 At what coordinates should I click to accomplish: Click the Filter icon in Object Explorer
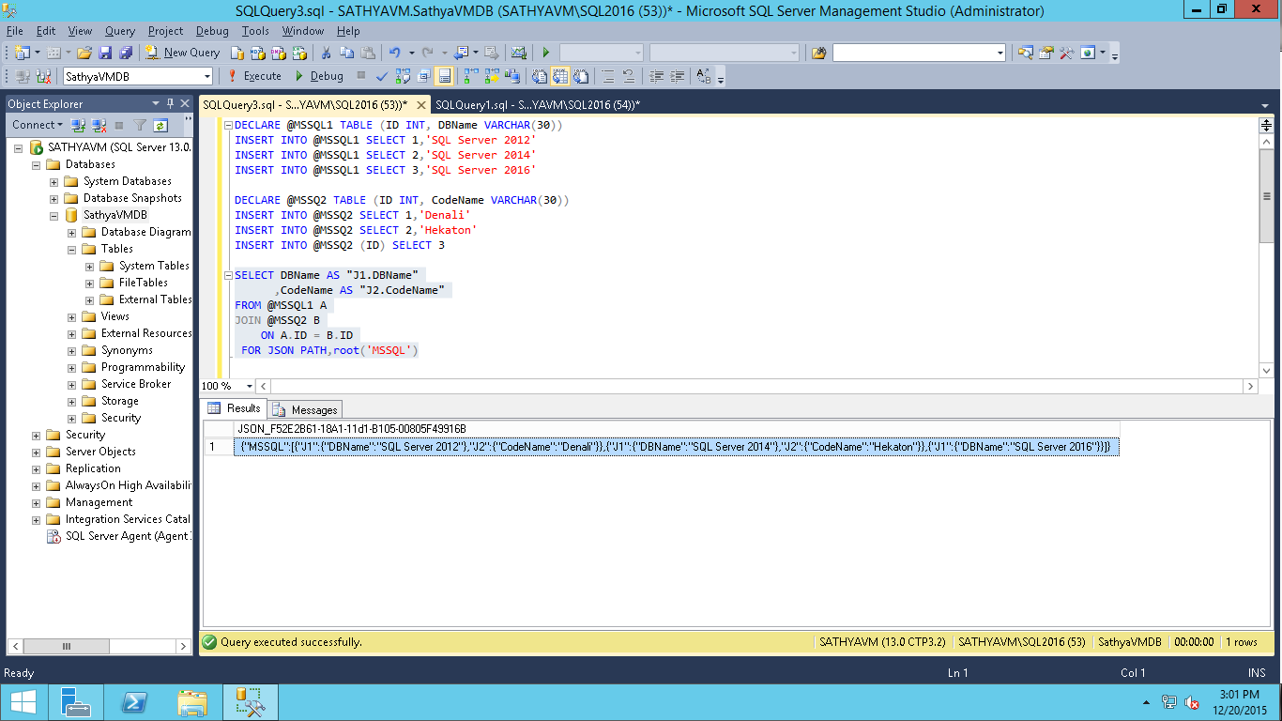tap(139, 125)
